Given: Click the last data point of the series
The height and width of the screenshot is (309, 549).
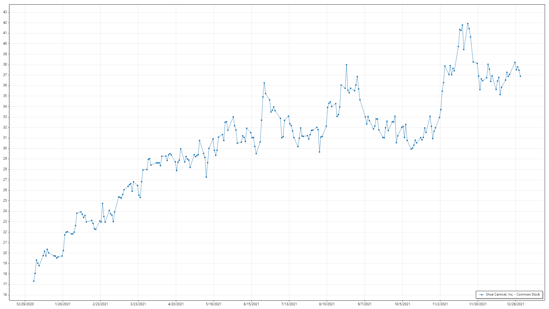Looking at the screenshot, I should (x=520, y=76).
